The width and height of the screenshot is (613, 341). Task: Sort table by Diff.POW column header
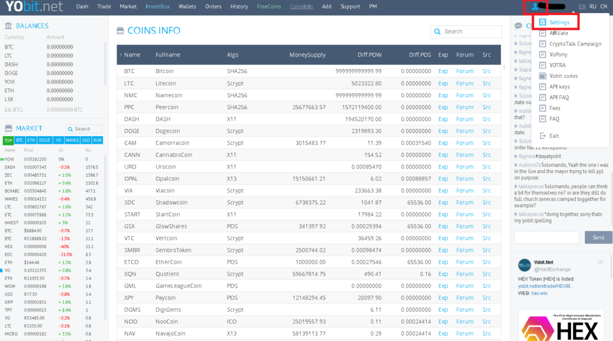(369, 55)
